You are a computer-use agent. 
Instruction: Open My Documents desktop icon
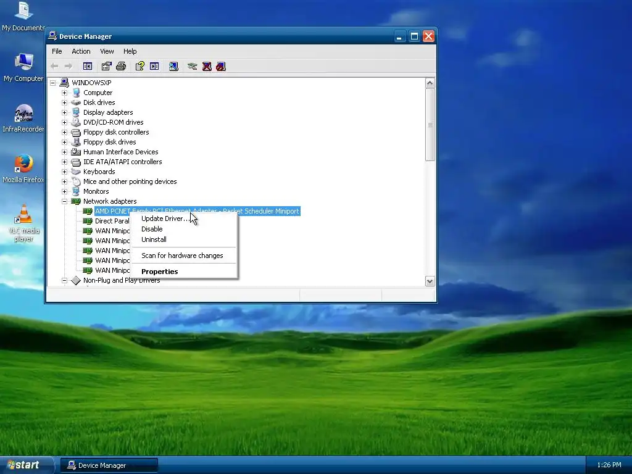point(23,17)
